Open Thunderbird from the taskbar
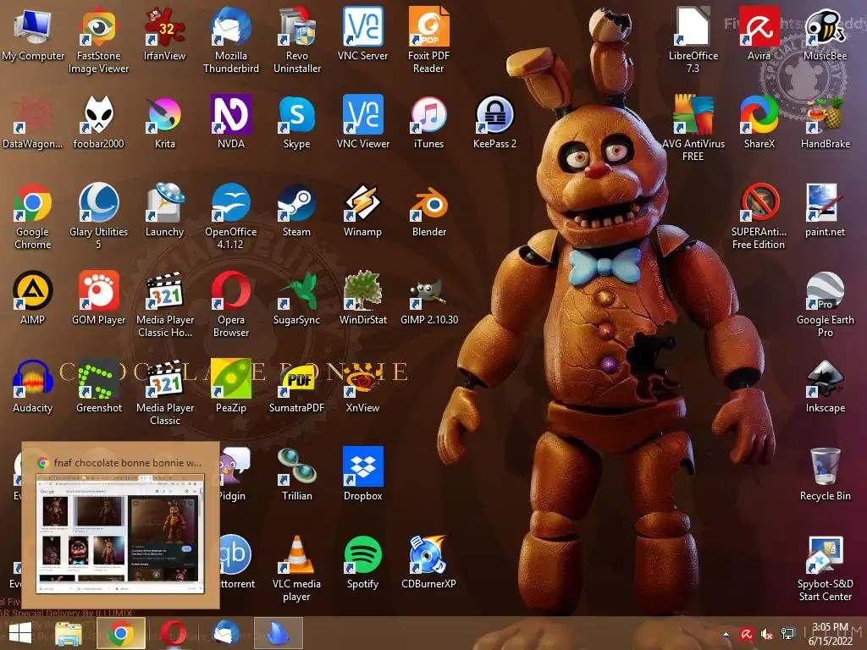 (225, 633)
